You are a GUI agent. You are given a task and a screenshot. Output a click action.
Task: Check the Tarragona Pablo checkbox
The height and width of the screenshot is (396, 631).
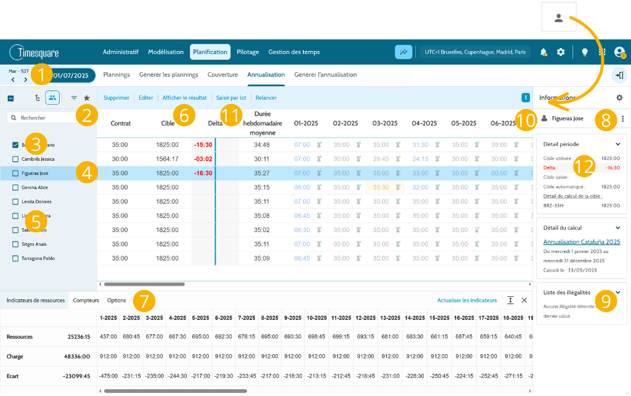coord(15,259)
